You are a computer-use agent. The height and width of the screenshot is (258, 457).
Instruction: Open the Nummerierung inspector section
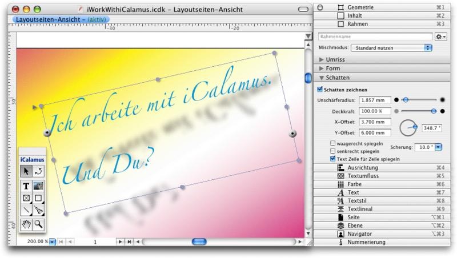click(x=382, y=242)
